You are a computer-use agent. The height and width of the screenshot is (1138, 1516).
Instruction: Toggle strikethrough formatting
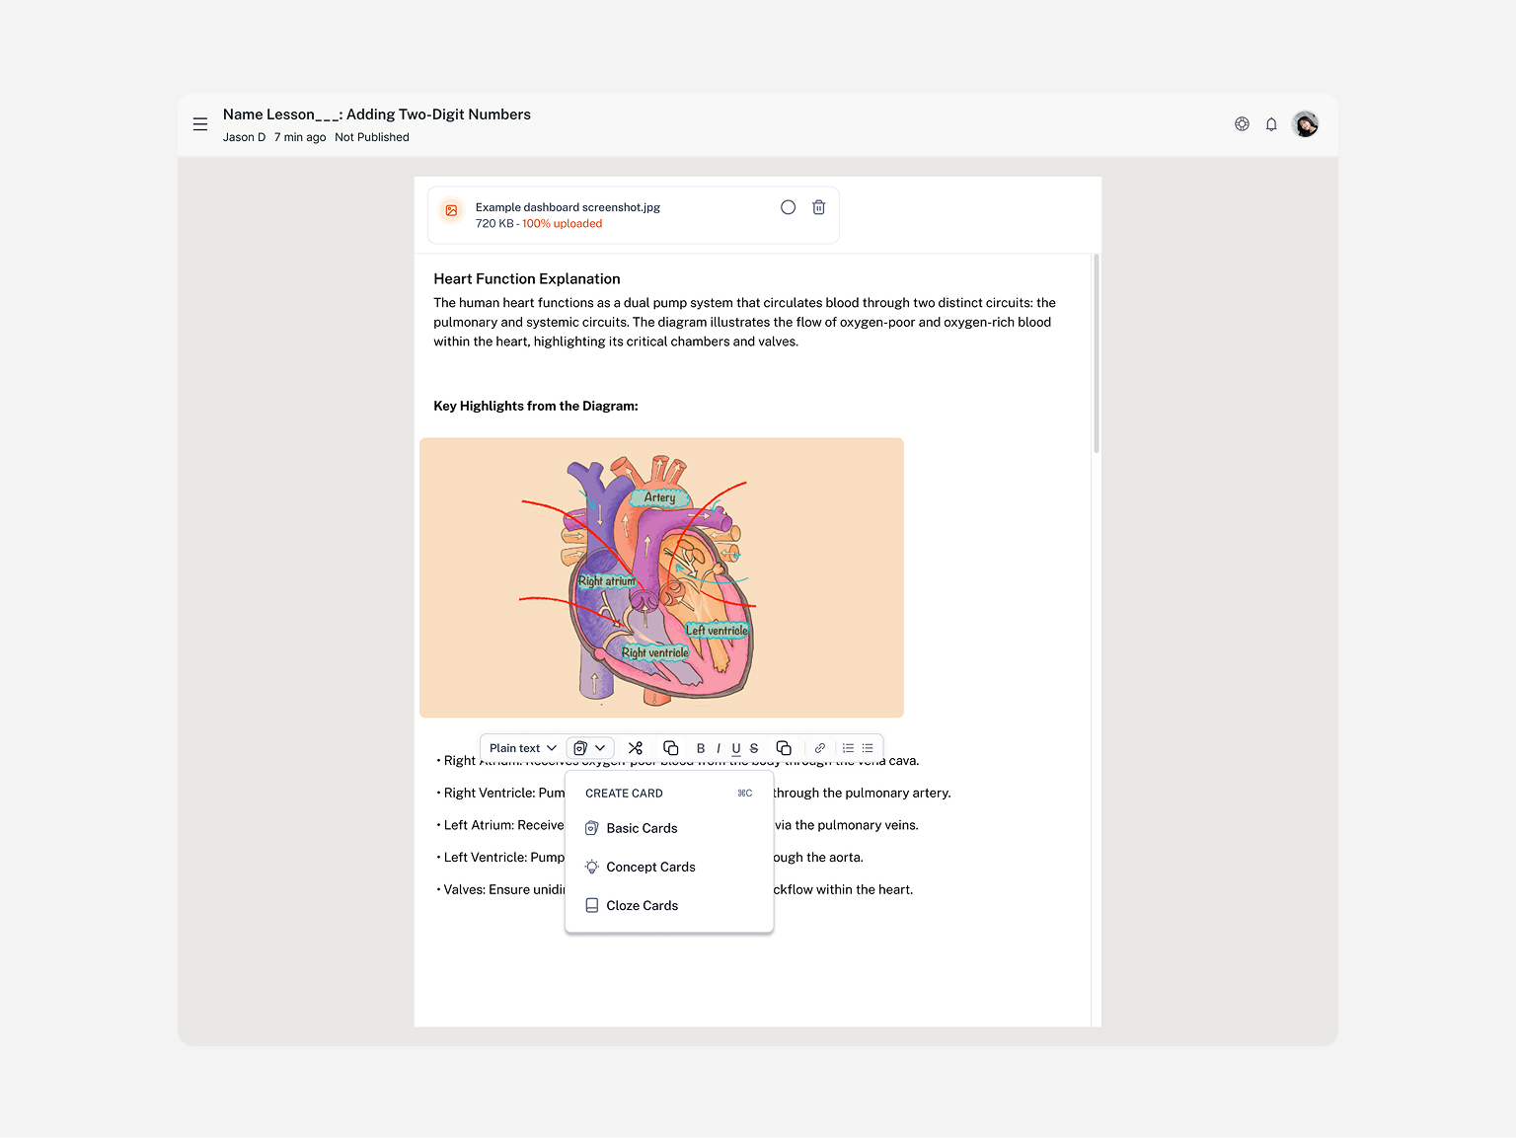pyautogui.click(x=754, y=748)
